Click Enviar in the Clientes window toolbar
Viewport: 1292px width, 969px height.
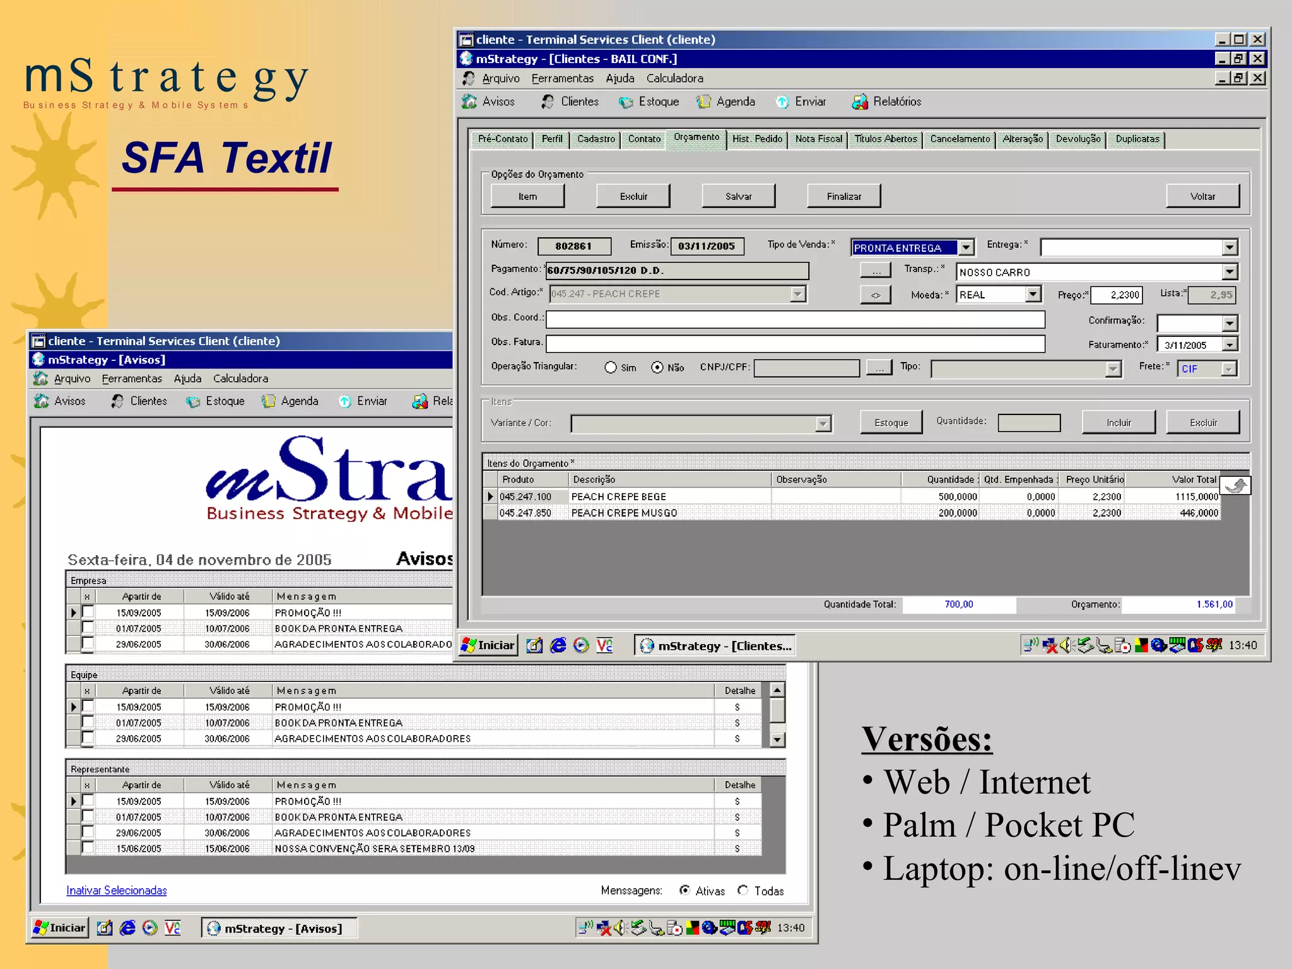(x=801, y=102)
